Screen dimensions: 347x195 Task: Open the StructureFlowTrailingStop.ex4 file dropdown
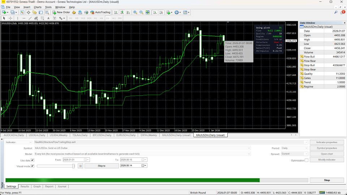[x=306, y=142]
